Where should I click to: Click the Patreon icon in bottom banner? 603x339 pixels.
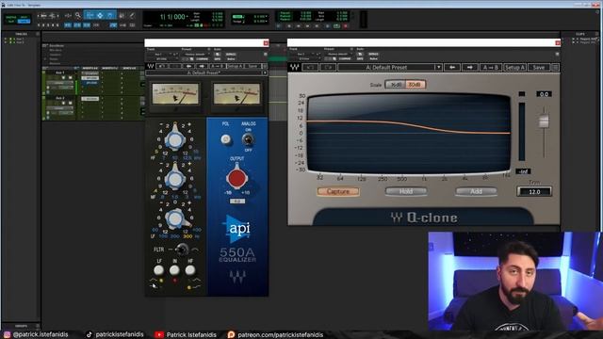click(x=231, y=335)
